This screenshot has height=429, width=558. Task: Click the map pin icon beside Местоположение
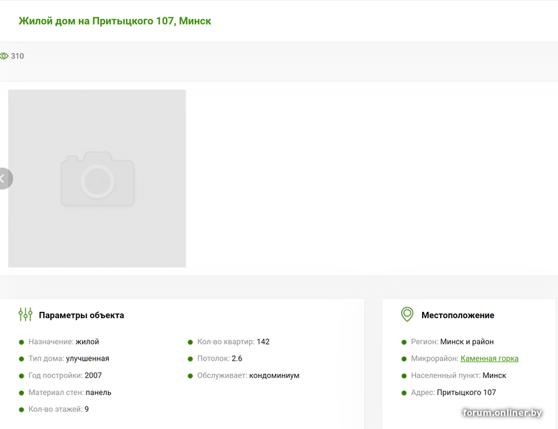[x=407, y=315]
